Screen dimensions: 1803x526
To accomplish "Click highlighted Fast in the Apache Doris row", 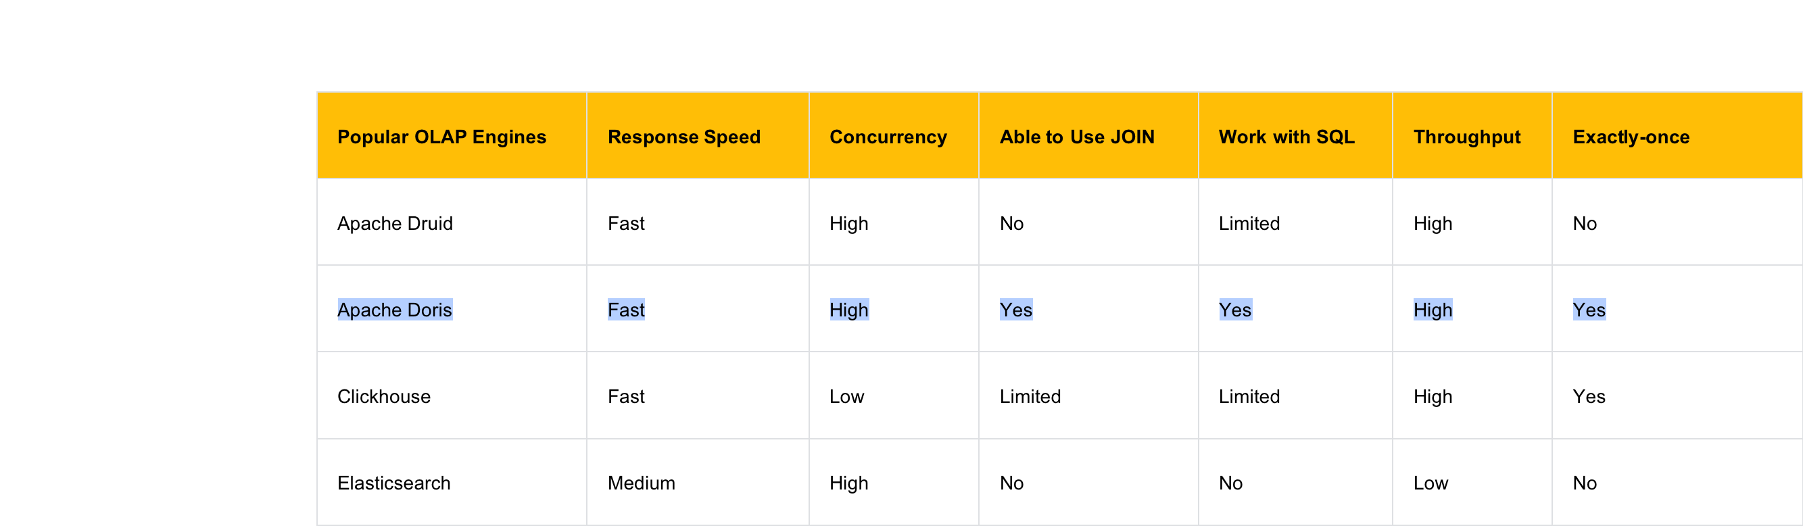I will pyautogui.click(x=626, y=310).
